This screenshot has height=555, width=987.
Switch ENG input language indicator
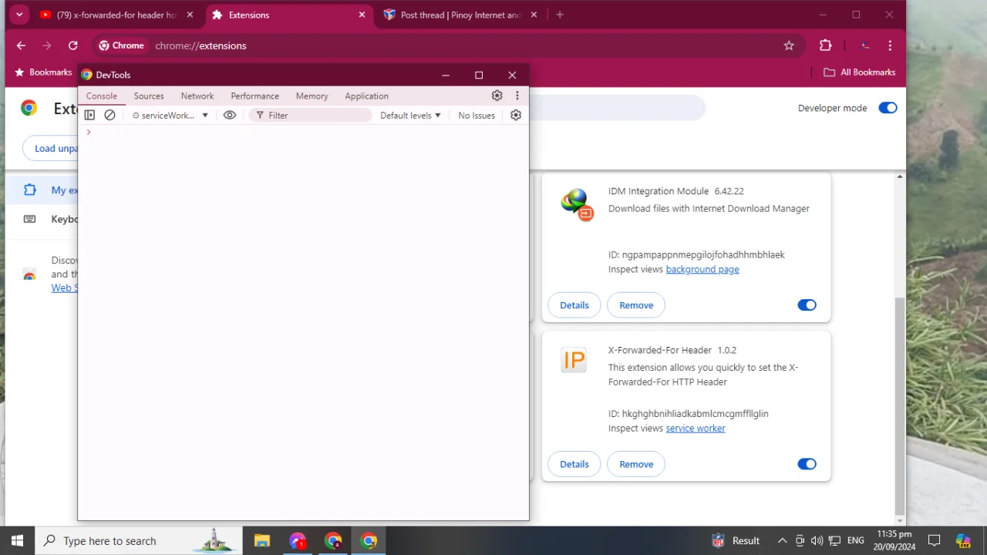tap(855, 540)
